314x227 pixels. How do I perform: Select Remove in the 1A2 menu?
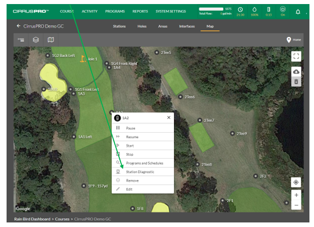point(143,180)
